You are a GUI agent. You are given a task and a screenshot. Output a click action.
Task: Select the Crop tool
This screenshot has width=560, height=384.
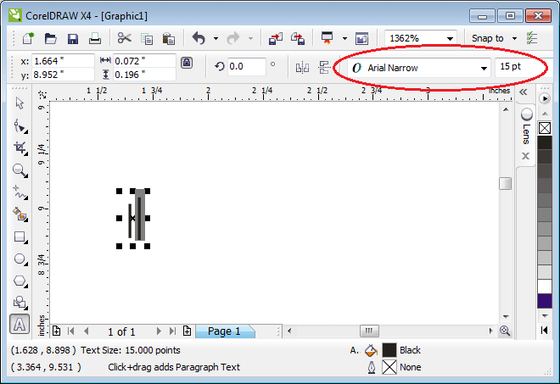19,148
